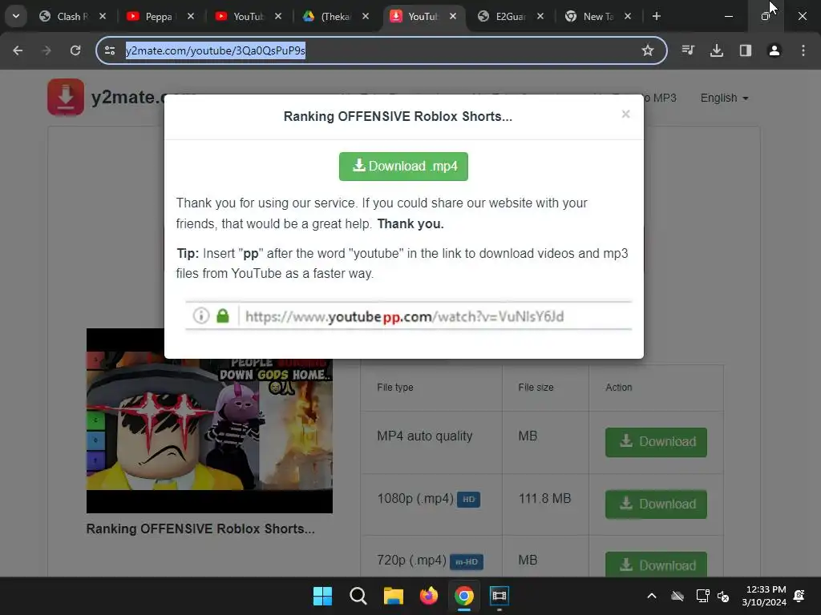Click the HD badge beside 1080p
821x615 pixels.
(468, 500)
